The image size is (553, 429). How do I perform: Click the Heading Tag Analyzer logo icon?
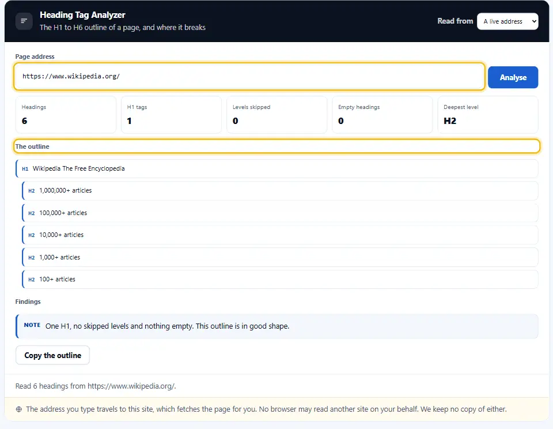point(24,21)
